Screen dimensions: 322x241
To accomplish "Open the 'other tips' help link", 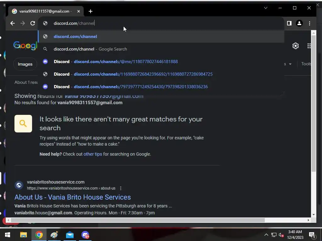I will tap(93, 154).
